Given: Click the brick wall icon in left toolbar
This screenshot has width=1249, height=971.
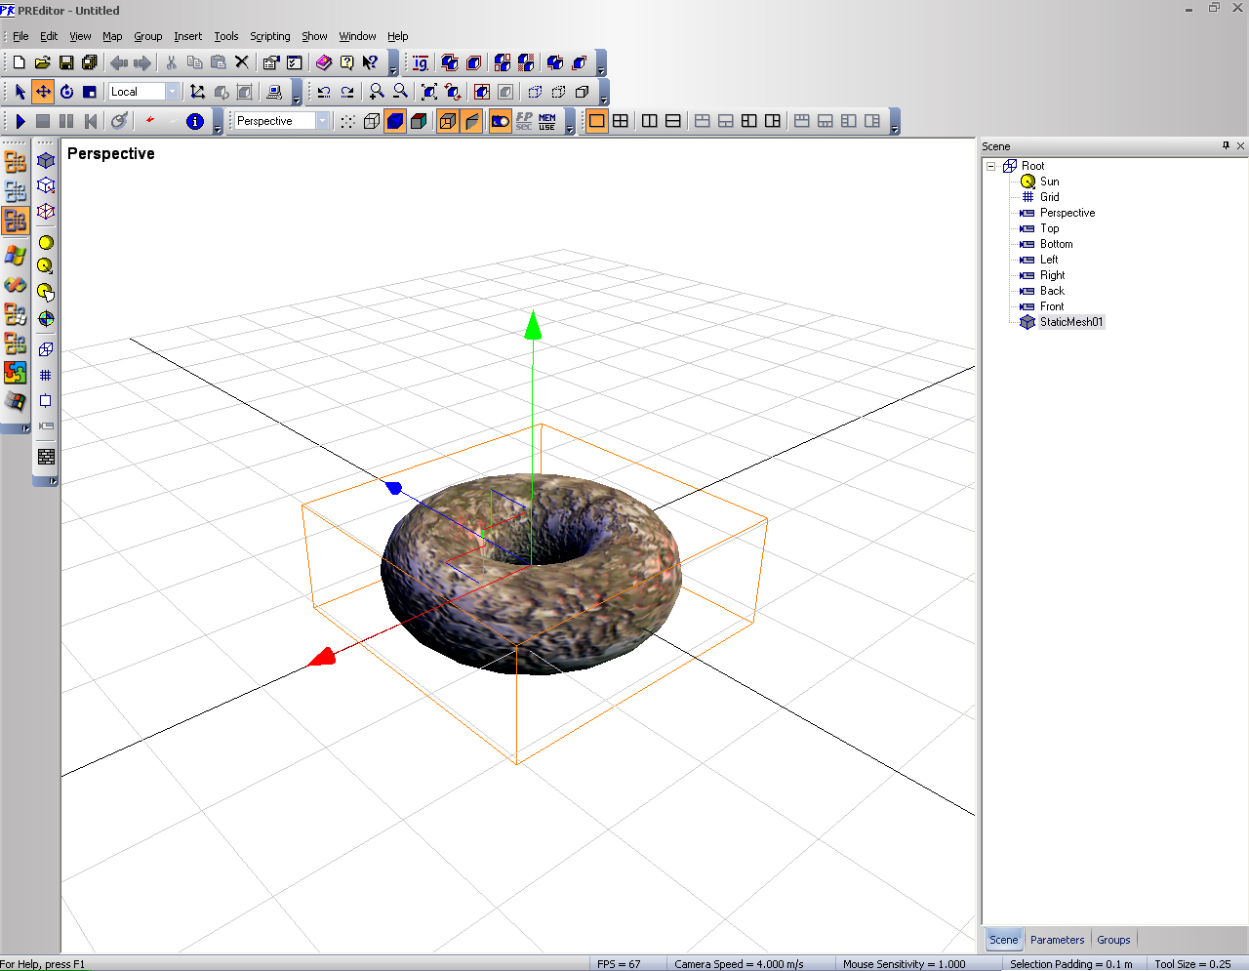Looking at the screenshot, I should (46, 457).
